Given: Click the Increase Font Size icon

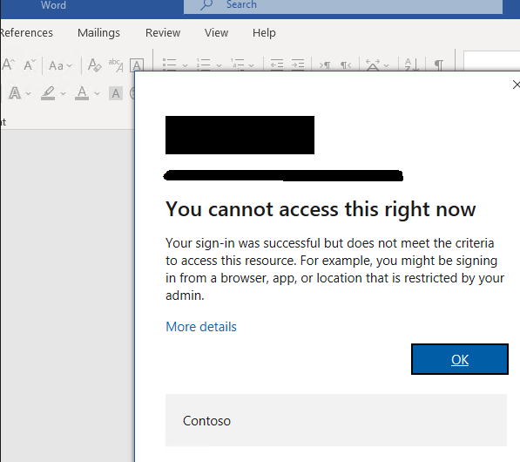Looking at the screenshot, I should click(8, 65).
